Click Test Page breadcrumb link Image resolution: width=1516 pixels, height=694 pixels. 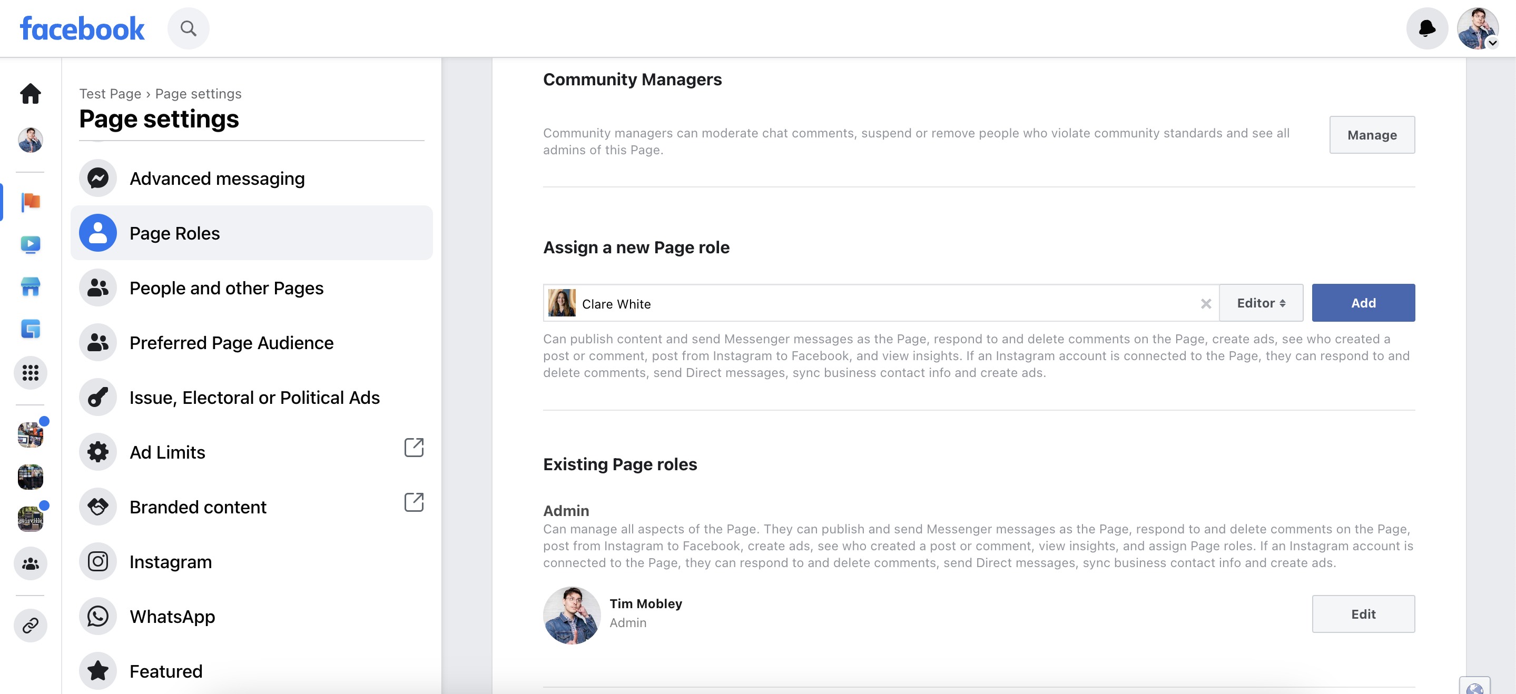[110, 94]
